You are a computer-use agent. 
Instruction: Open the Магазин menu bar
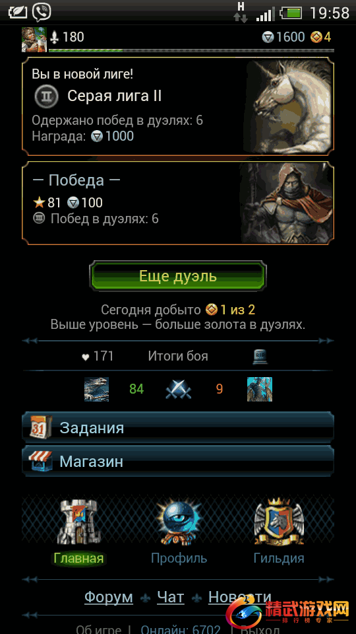(x=178, y=462)
